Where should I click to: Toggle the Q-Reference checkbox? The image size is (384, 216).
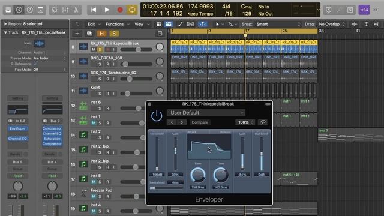[x=35, y=64]
